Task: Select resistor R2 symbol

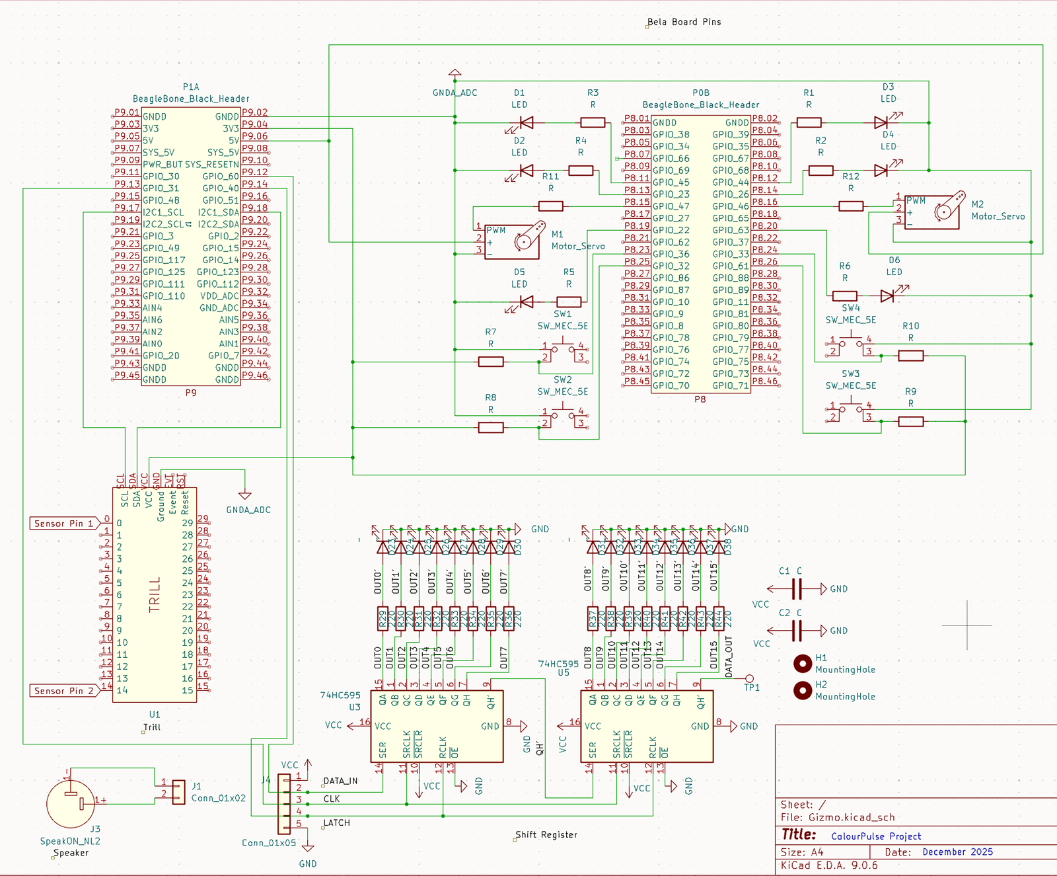Action: click(x=820, y=171)
